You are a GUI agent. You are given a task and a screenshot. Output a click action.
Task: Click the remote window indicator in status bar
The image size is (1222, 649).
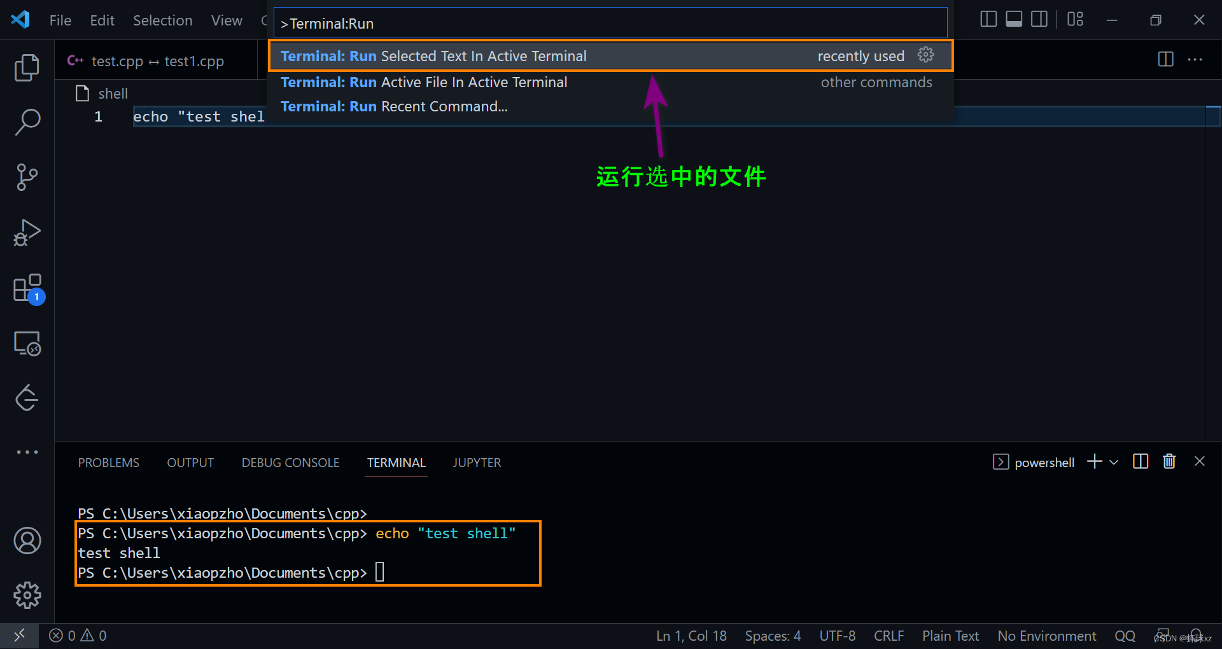pos(19,636)
